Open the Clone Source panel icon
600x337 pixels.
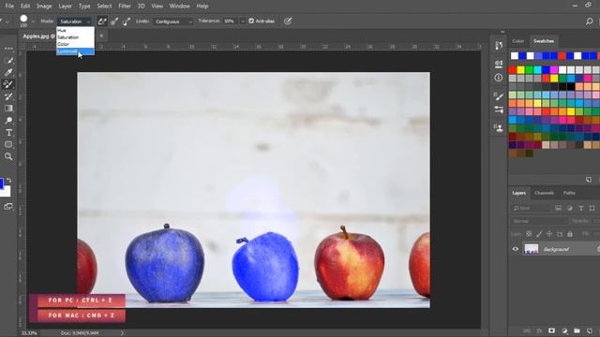(499, 127)
